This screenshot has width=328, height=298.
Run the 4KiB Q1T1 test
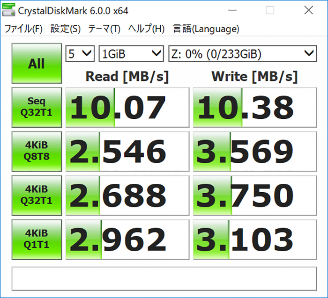click(x=37, y=239)
